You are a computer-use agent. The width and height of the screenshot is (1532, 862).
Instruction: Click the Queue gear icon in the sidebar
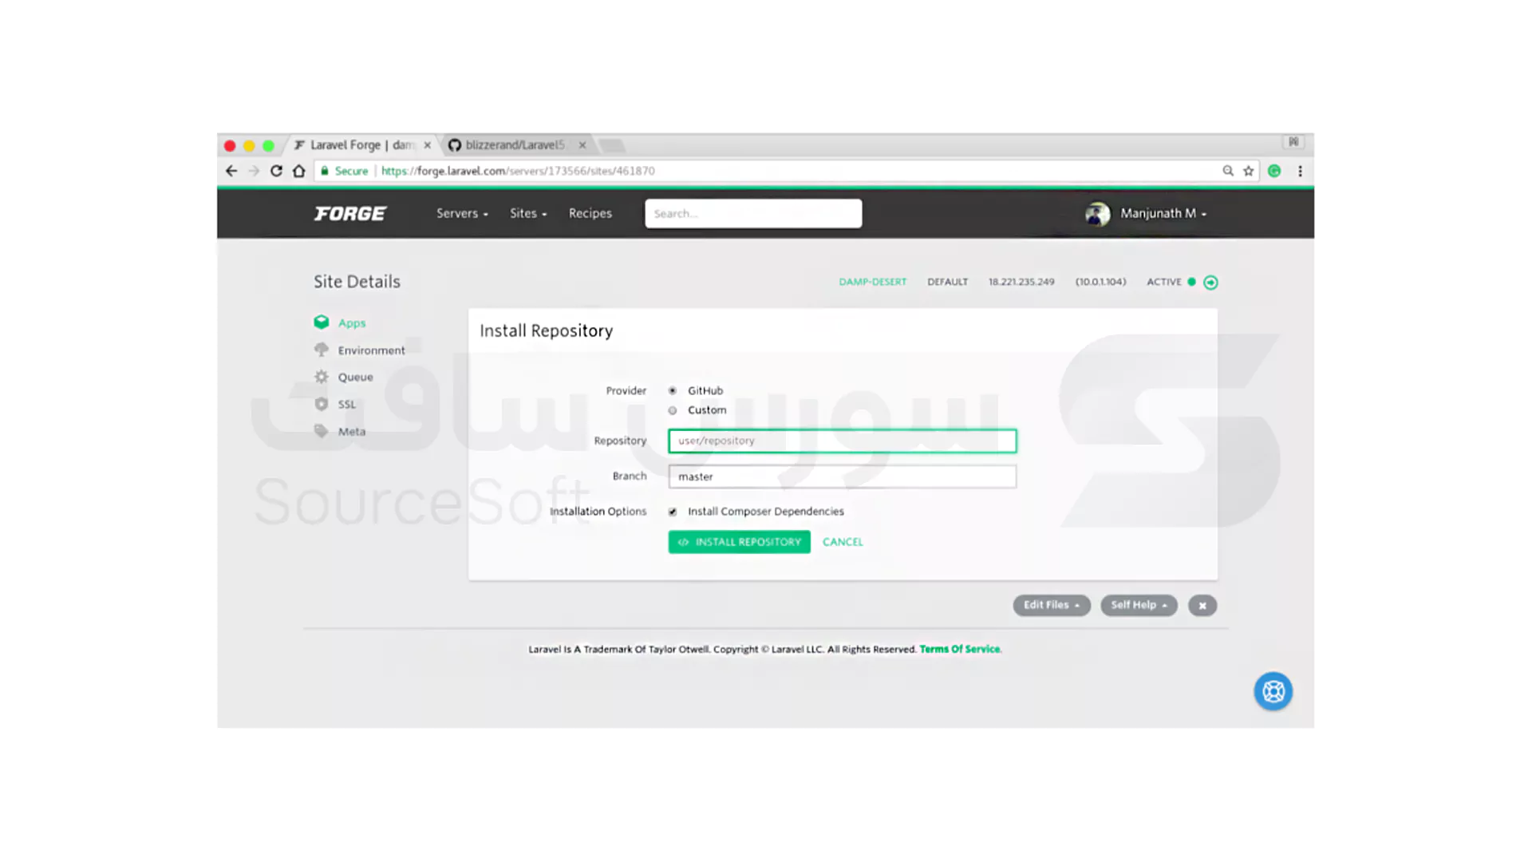coord(322,376)
